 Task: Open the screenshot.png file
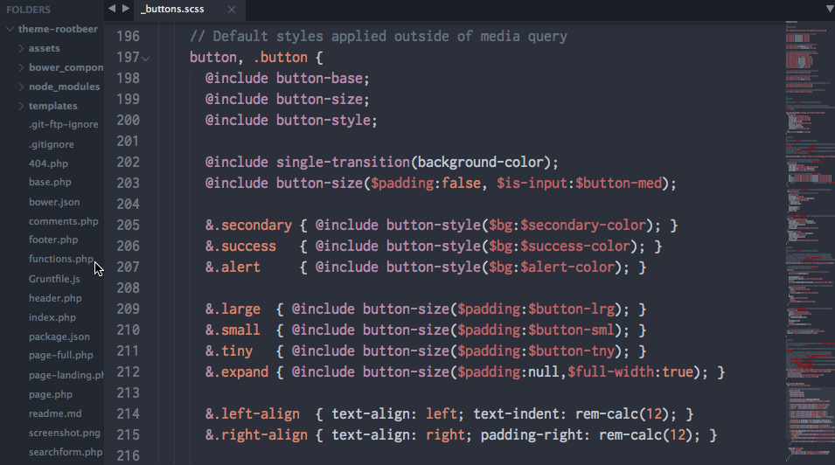point(64,433)
